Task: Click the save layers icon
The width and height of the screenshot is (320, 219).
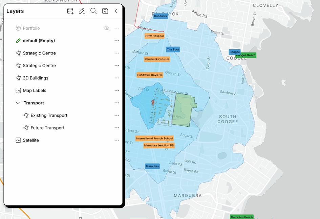Action: point(105,11)
